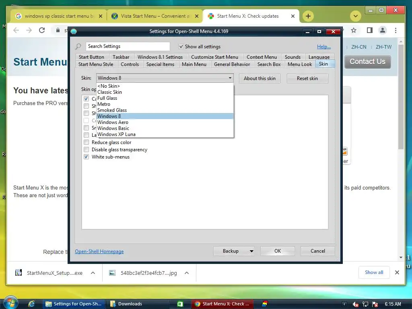Image resolution: width=412 pixels, height=309 pixels.
Task: Toggle Chrome side panel icon
Action: (369, 30)
